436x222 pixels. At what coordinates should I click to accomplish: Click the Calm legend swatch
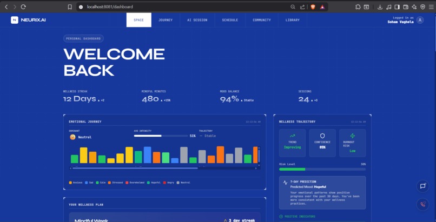97,183
